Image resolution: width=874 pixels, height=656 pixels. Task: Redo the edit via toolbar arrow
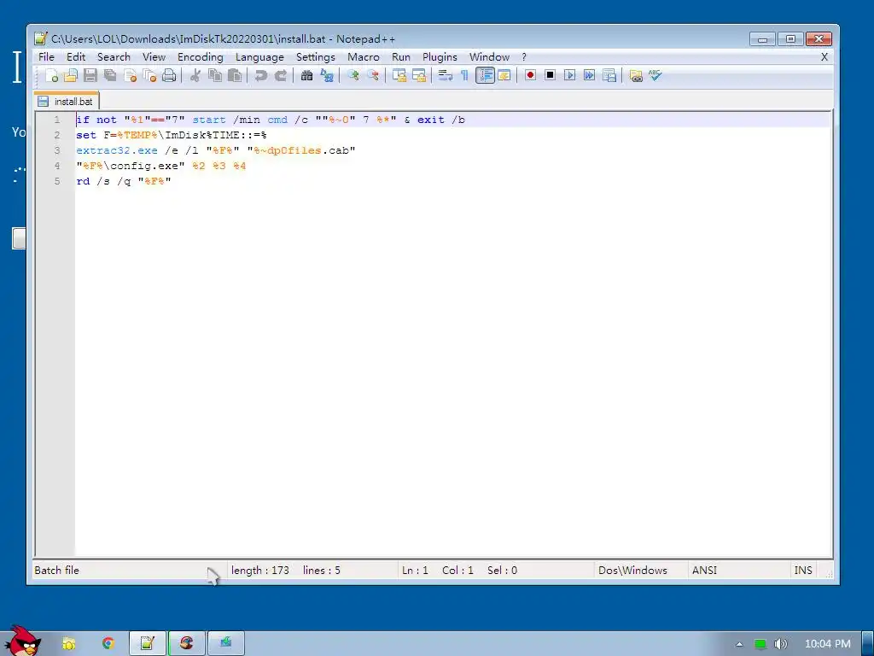pos(280,75)
